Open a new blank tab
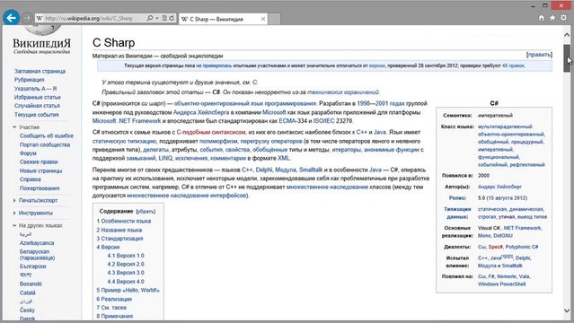Screen dimensions: 574x323 click(x=274, y=19)
